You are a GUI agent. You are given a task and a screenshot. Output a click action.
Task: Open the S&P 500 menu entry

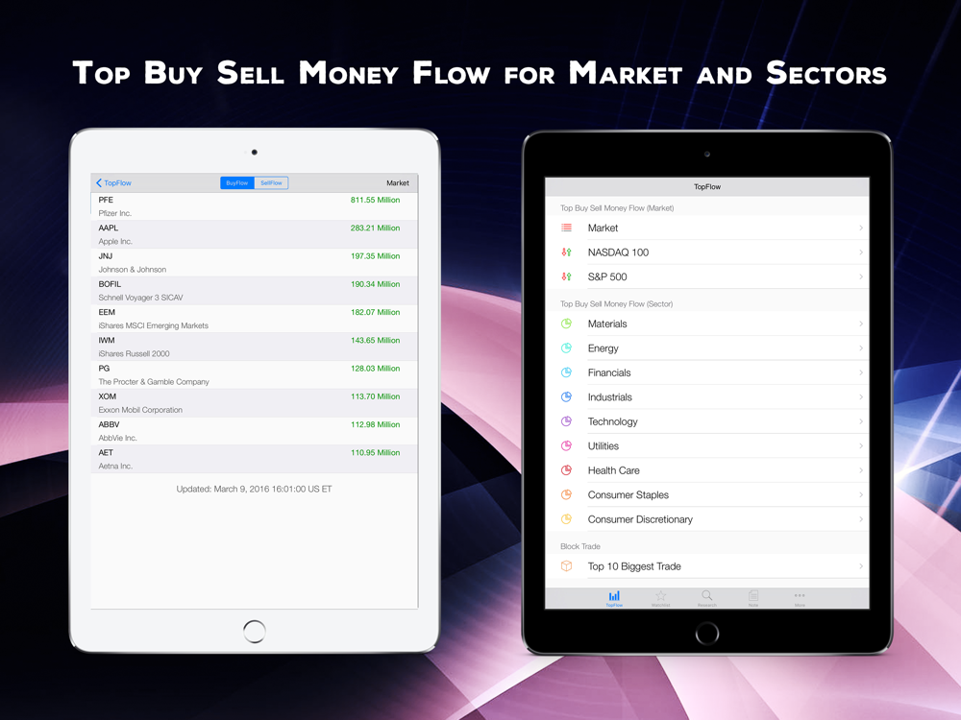click(707, 276)
